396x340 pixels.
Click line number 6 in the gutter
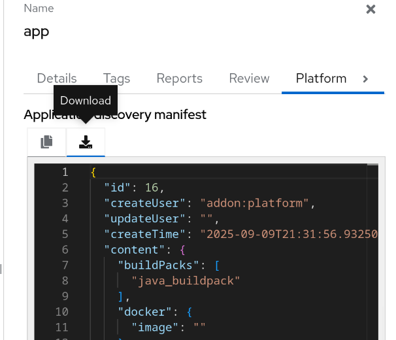click(65, 250)
